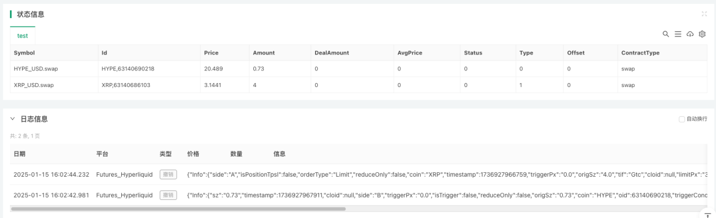Click the AvgPrice column header
Image resolution: width=716 pixels, height=218 pixels.
410,53
